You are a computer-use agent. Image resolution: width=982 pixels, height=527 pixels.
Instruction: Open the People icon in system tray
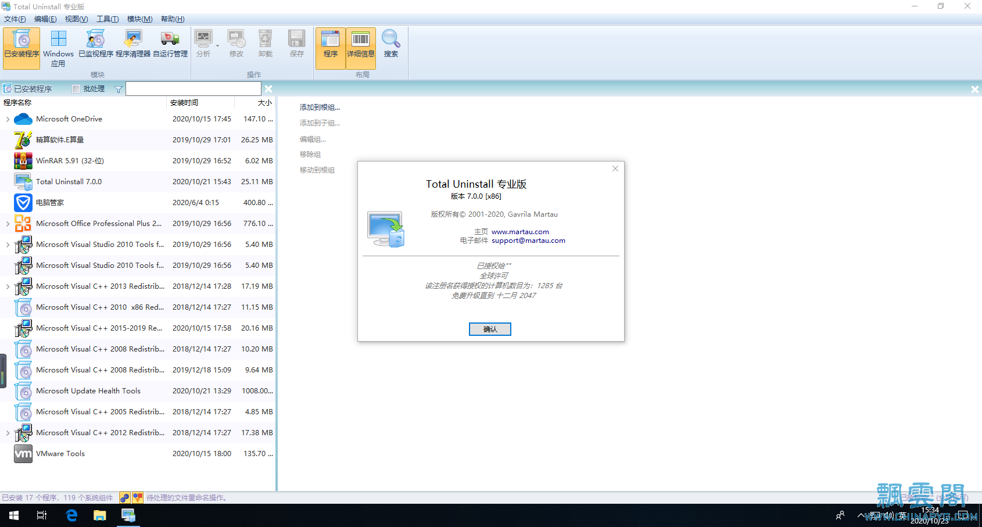pos(840,515)
